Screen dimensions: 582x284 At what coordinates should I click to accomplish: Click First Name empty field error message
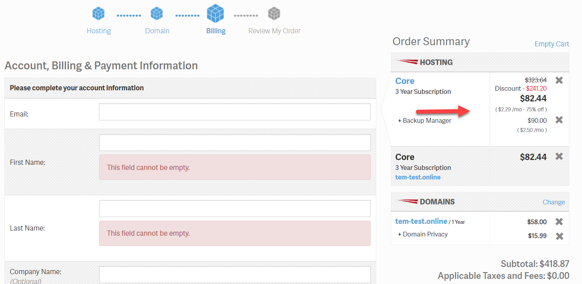235,167
